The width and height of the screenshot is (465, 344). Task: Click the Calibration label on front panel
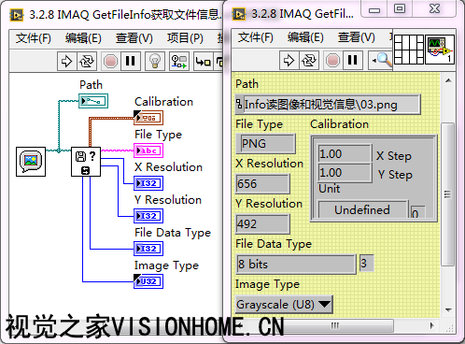tap(339, 124)
